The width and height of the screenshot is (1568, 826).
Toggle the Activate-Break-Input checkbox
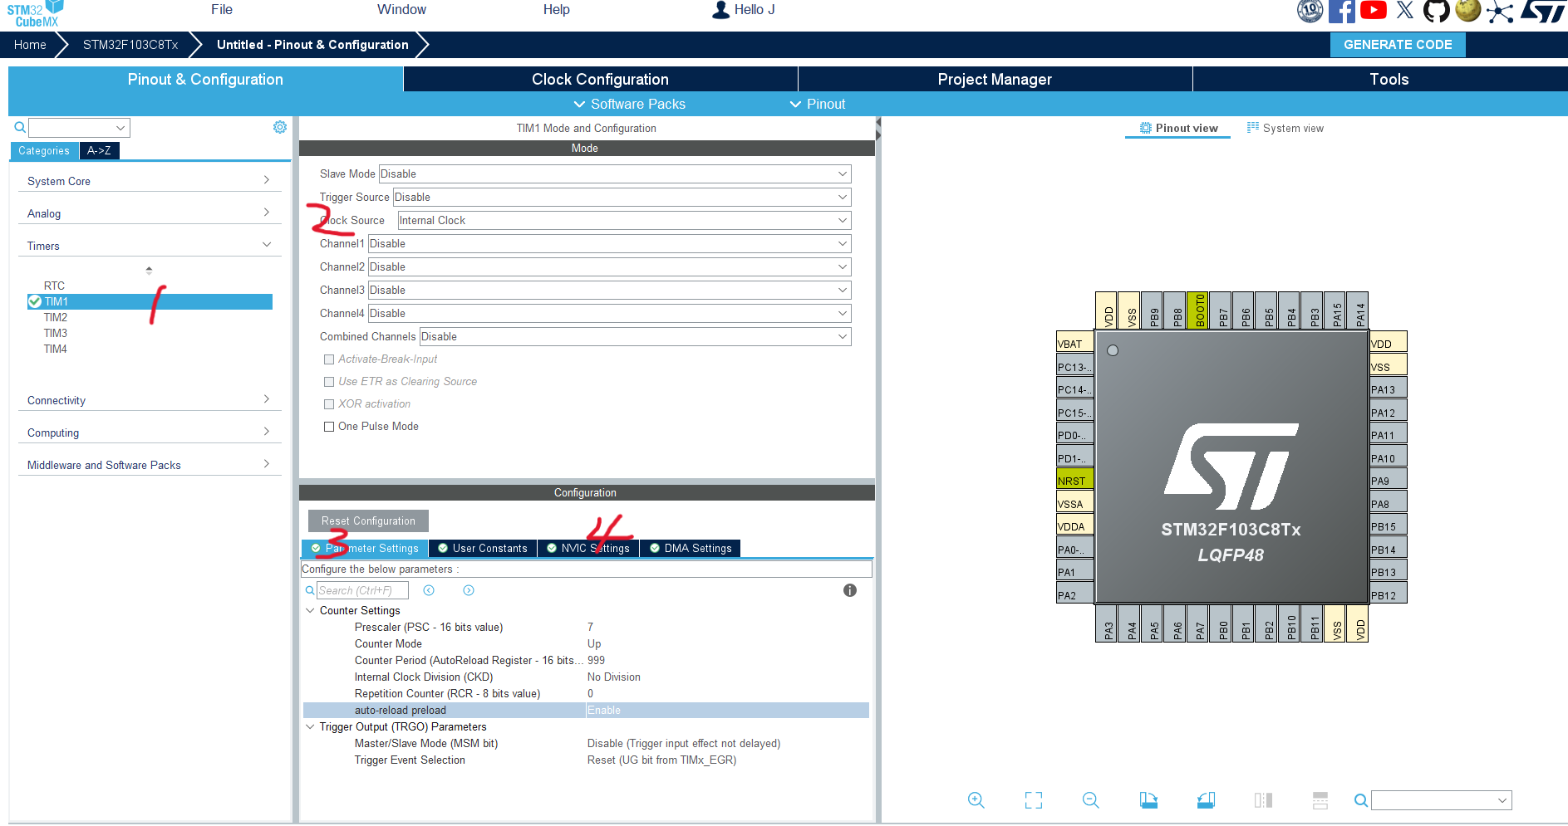click(x=329, y=359)
